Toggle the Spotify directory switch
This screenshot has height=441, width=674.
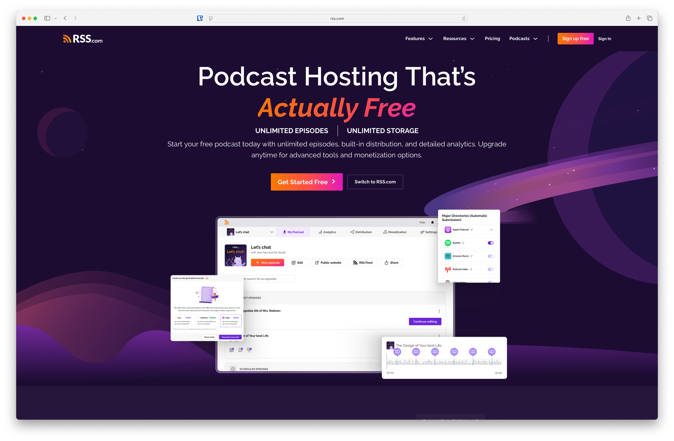coord(490,243)
